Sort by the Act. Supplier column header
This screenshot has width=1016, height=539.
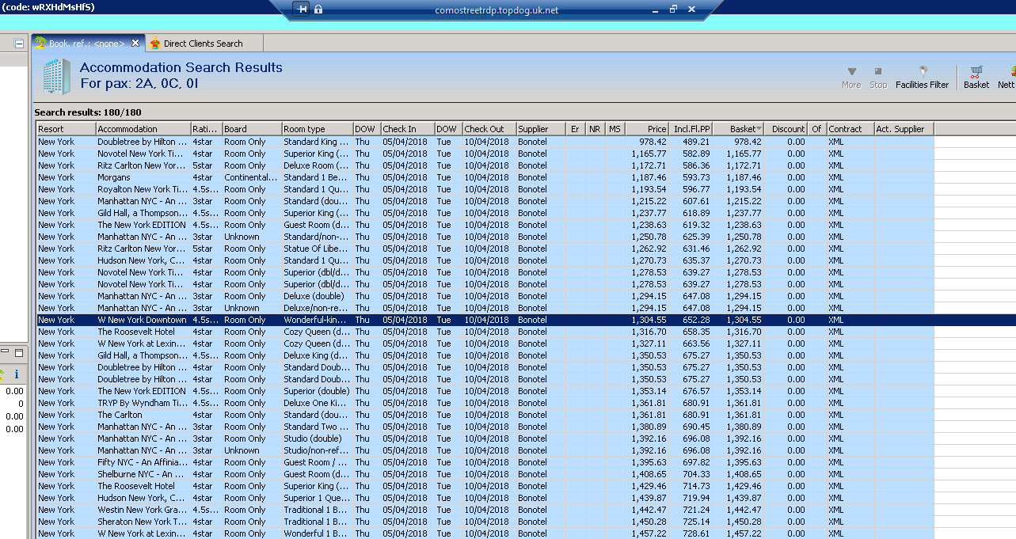pyautogui.click(x=904, y=129)
